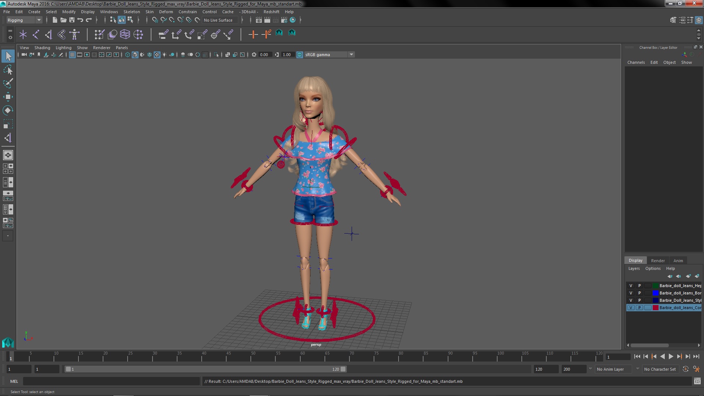Select the arrow Select tool in the toolbox
This screenshot has height=396, width=704.
(8, 56)
